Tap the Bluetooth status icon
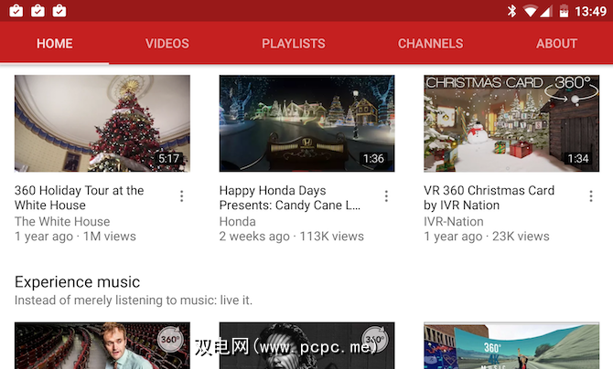 click(x=511, y=11)
